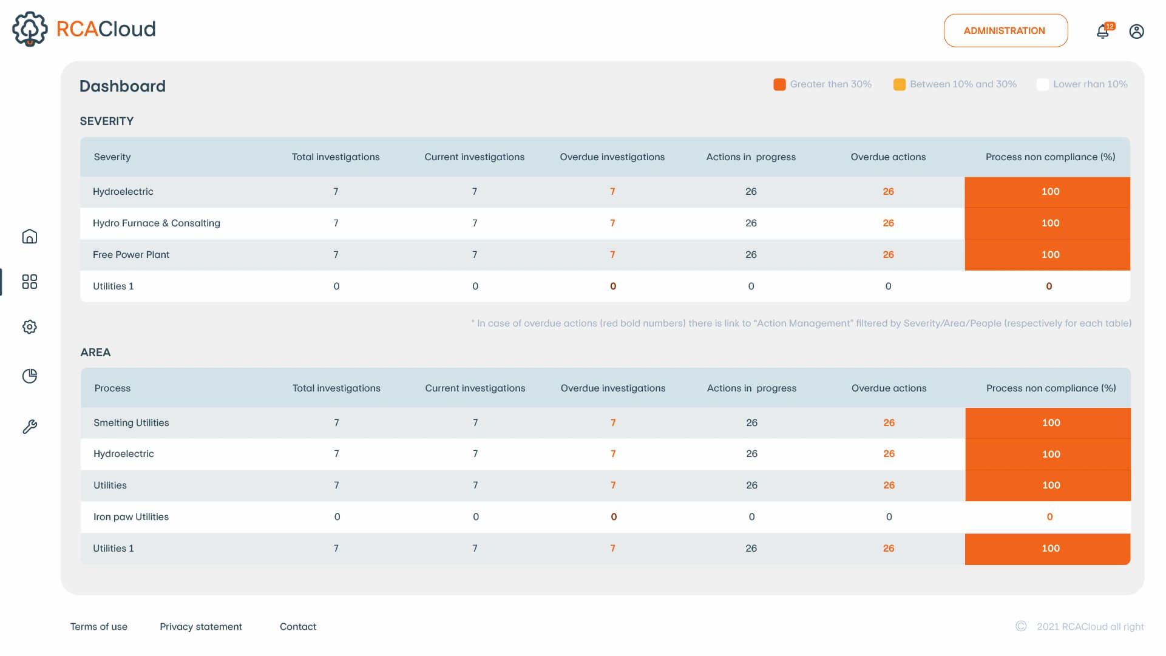Open settings gear icon in sidebar
The width and height of the screenshot is (1166, 656).
(x=29, y=327)
